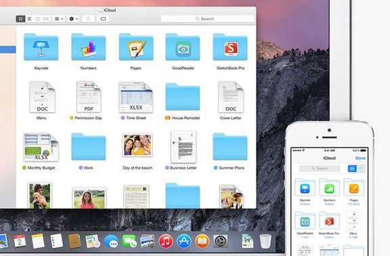This screenshot has width=390, height=256.
Task: Open the SketchBook Pro folder
Action: pos(230,47)
